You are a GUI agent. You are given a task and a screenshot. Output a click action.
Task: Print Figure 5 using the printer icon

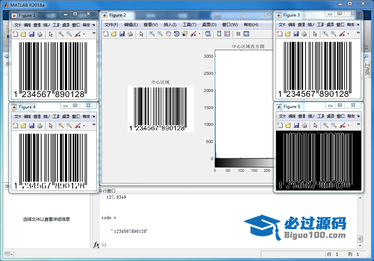click(304, 125)
